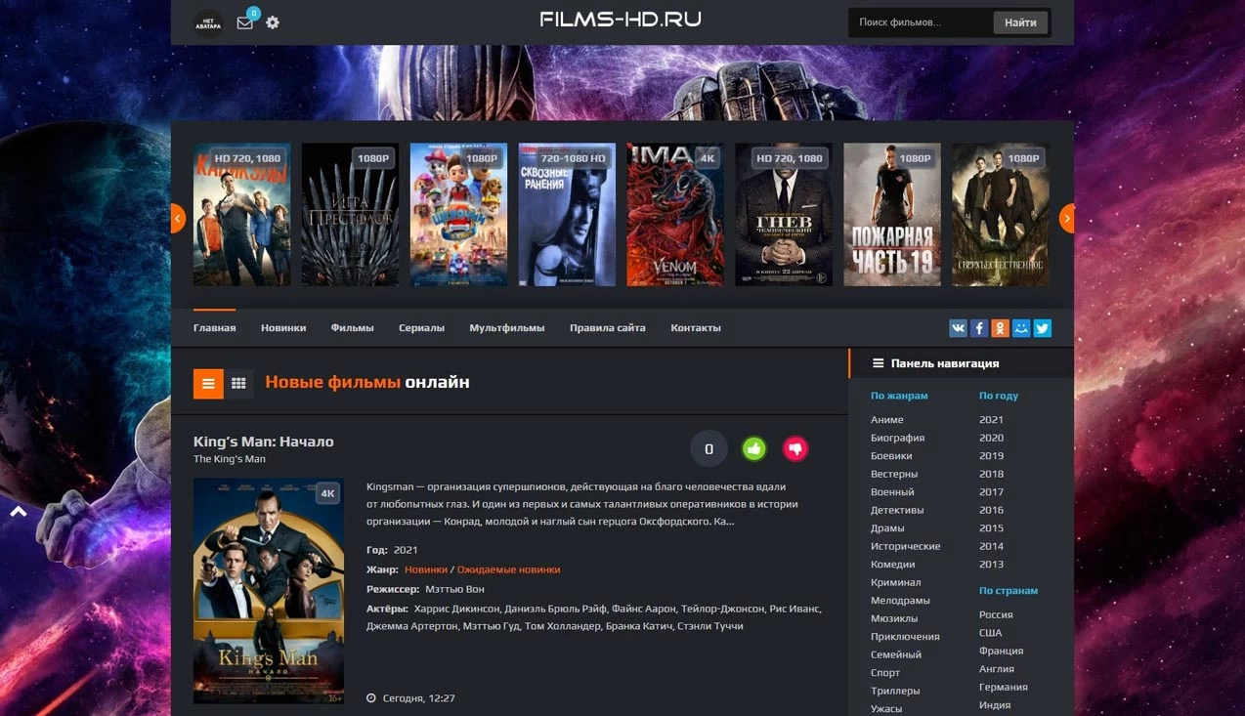Filter by country Россия

[996, 615]
